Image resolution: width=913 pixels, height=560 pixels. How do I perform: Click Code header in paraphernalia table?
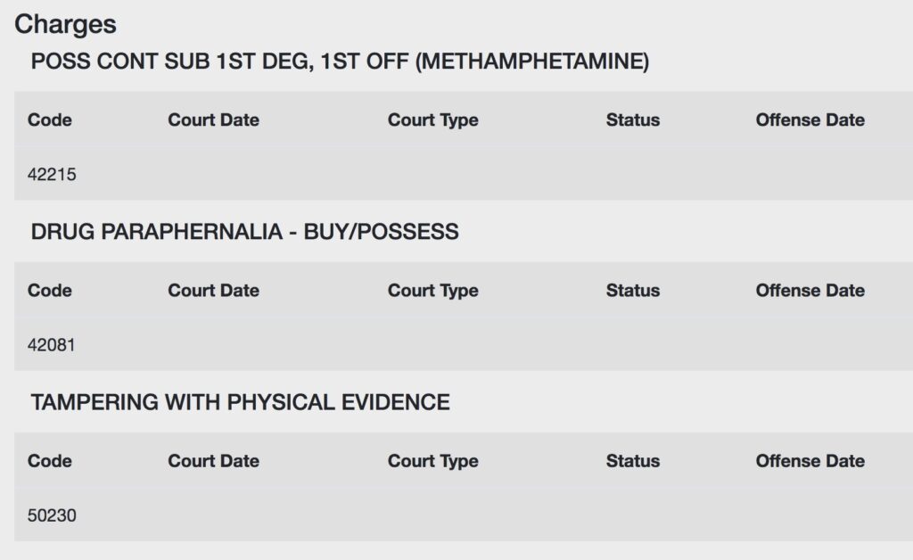pos(50,291)
